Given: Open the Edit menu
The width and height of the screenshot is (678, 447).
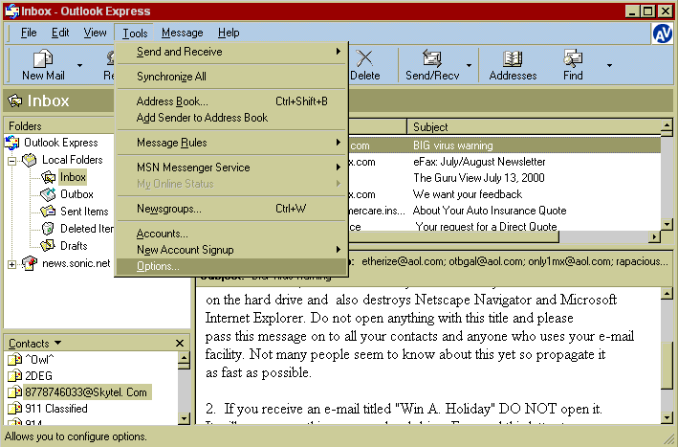Looking at the screenshot, I should click(60, 33).
